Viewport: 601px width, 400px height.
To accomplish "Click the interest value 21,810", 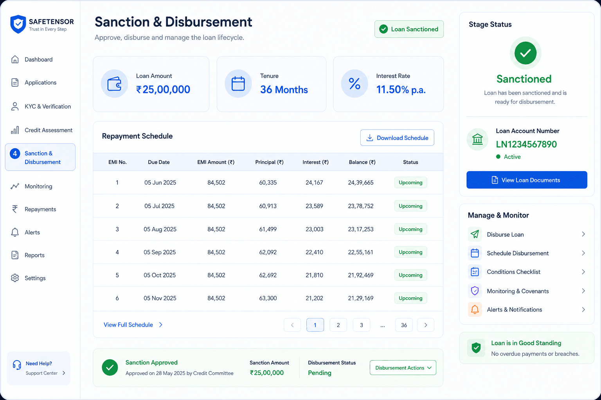I will 314,275.
